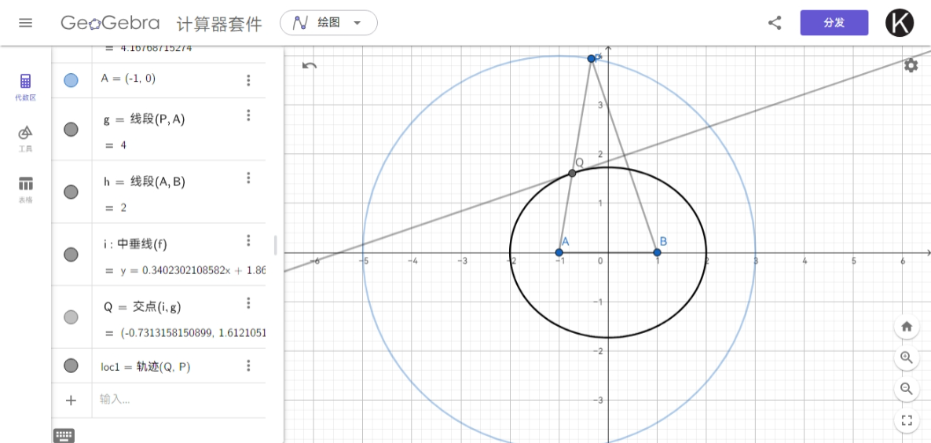The width and height of the screenshot is (931, 443).
Task: Click the 分发 button
Action: tap(834, 23)
